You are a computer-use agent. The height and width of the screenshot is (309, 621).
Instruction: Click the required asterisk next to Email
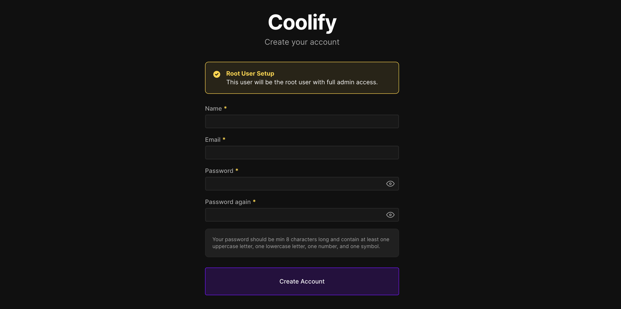[x=224, y=139]
